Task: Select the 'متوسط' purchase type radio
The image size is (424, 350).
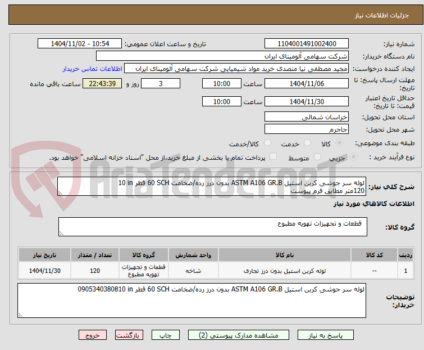Action: [x=317, y=157]
